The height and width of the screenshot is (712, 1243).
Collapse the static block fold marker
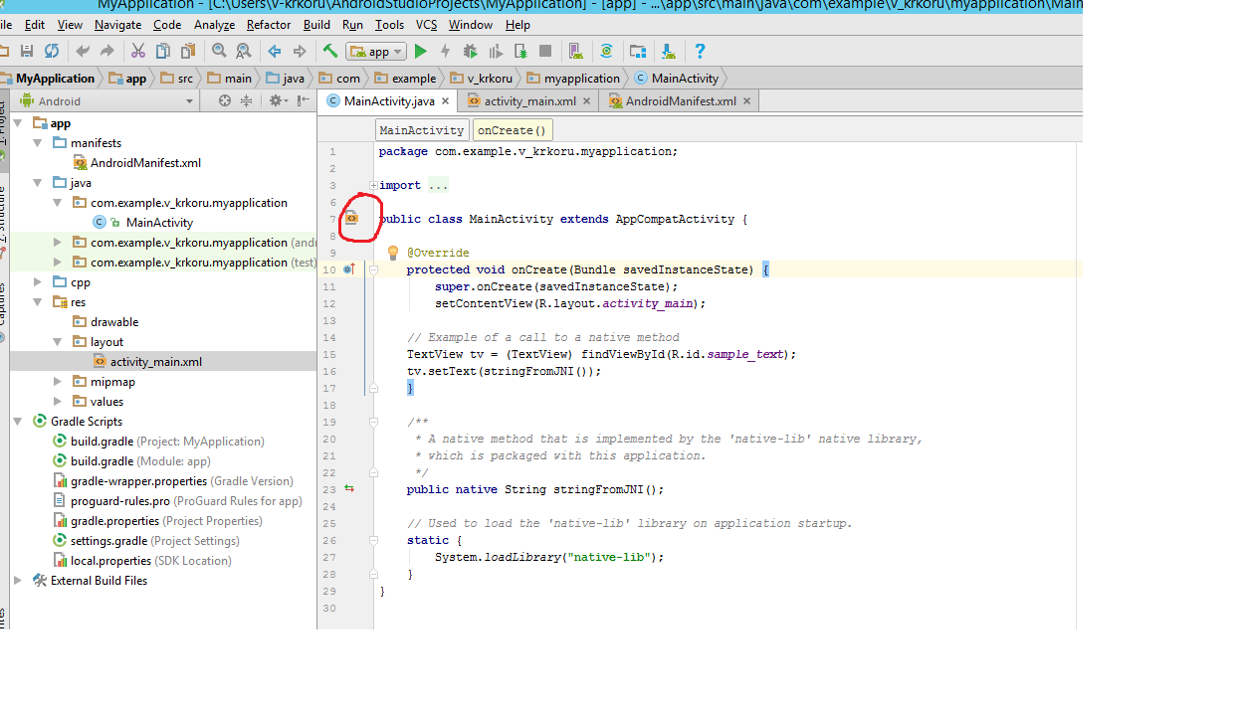coord(373,540)
